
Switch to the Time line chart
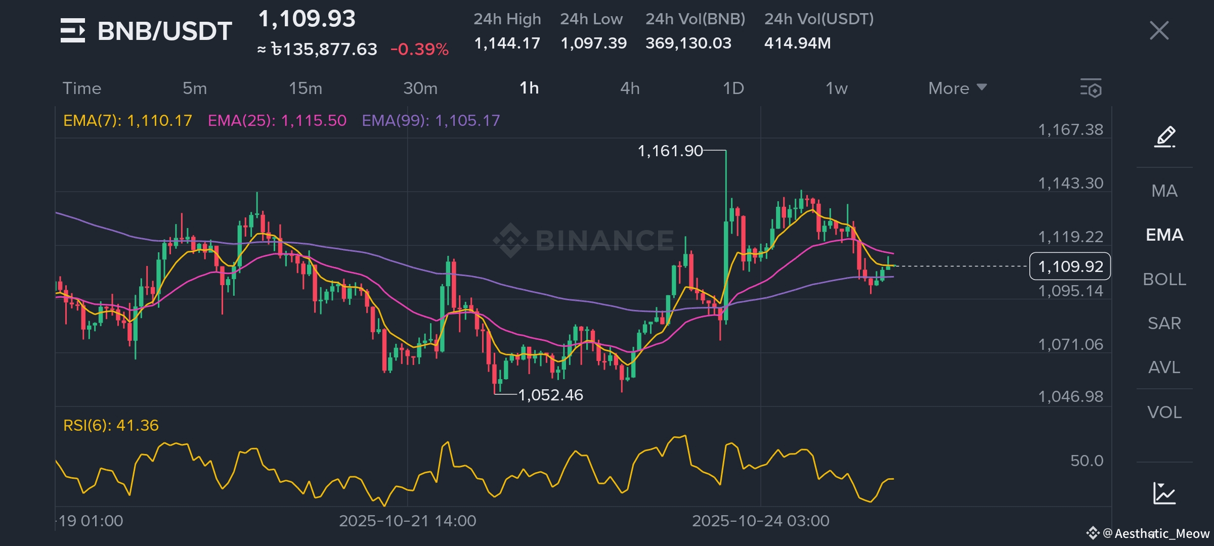[x=82, y=88]
